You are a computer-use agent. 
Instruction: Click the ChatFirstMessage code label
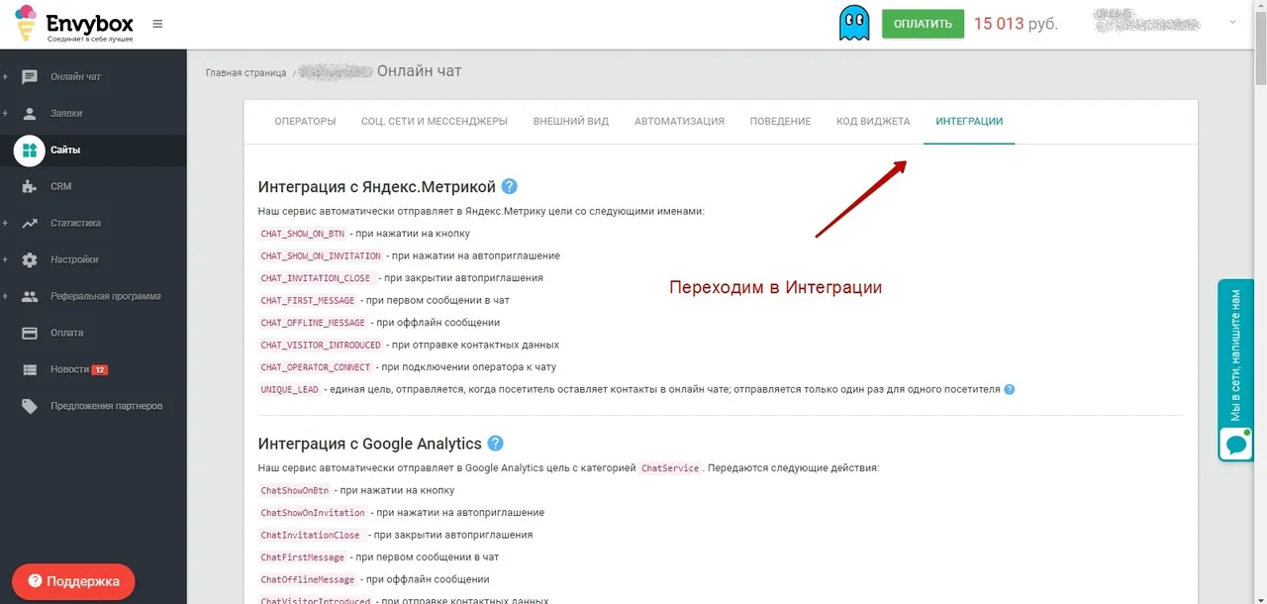[303, 557]
